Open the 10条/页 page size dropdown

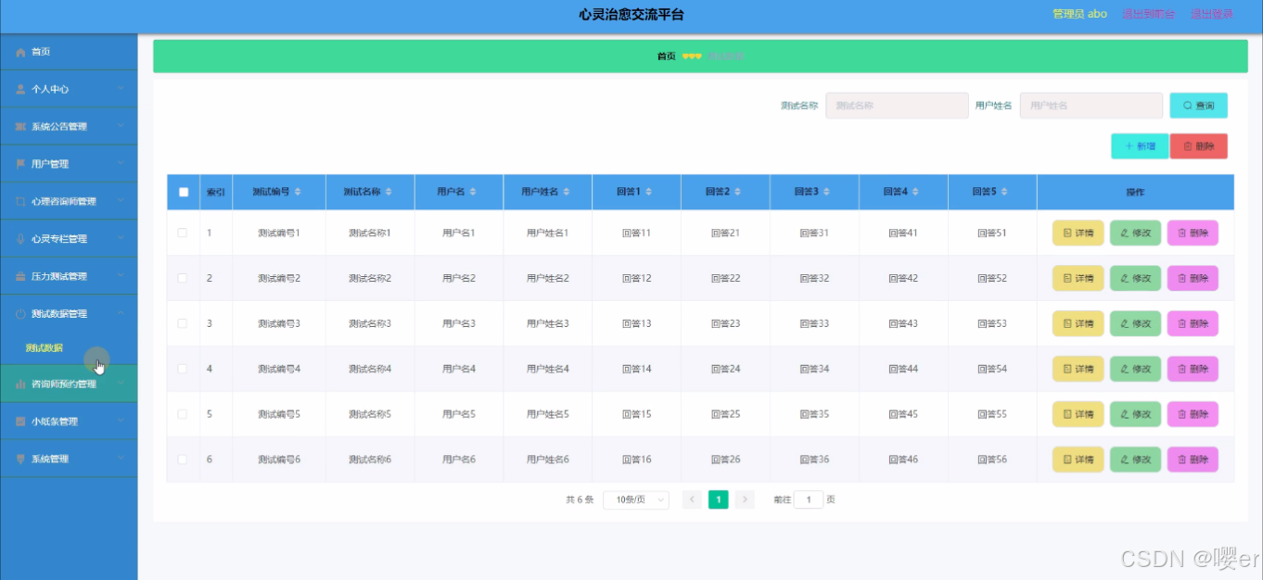coord(635,498)
